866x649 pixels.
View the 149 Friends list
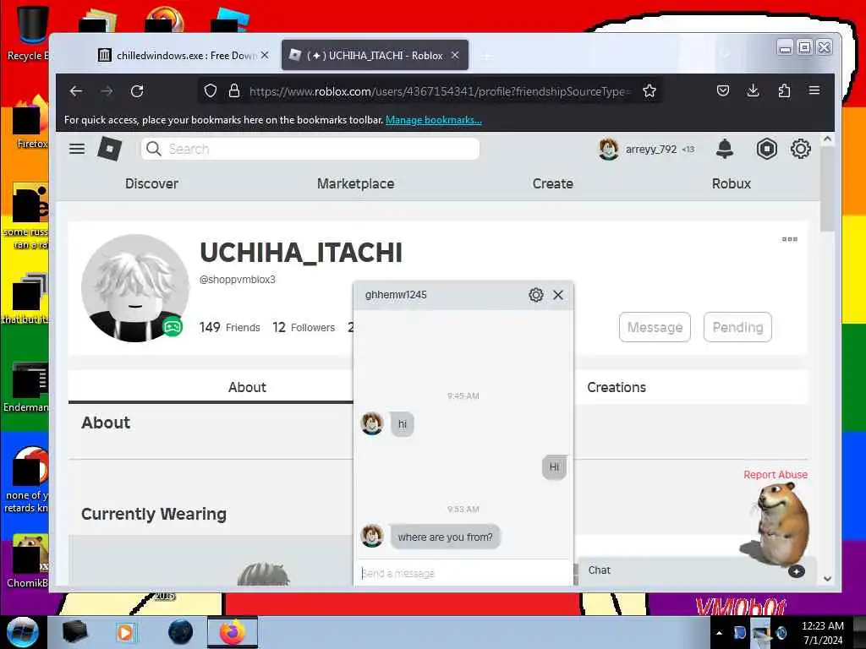[229, 327]
